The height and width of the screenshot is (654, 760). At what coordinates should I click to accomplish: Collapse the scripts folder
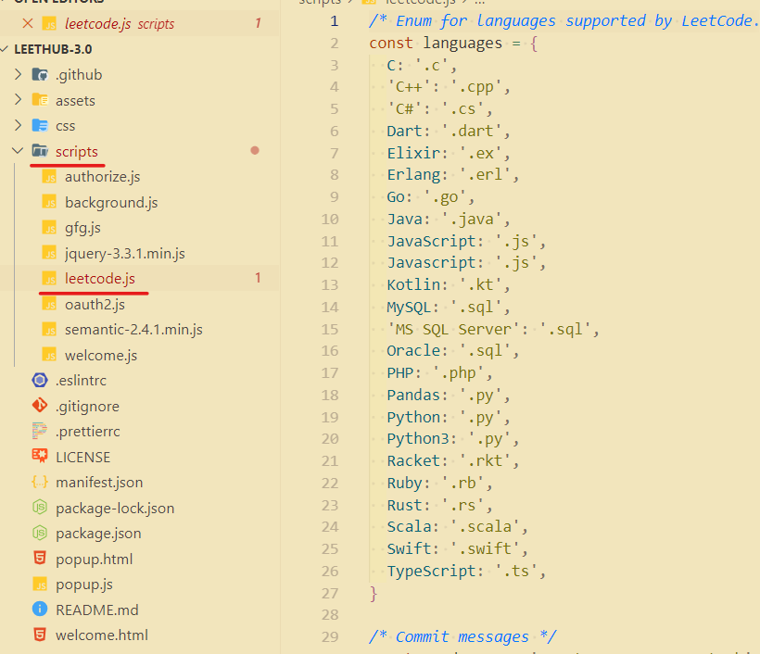[x=17, y=151]
